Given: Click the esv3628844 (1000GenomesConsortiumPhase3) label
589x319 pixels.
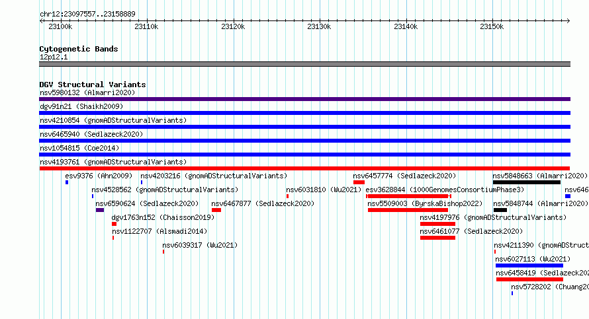Looking at the screenshot, I should point(445,190).
